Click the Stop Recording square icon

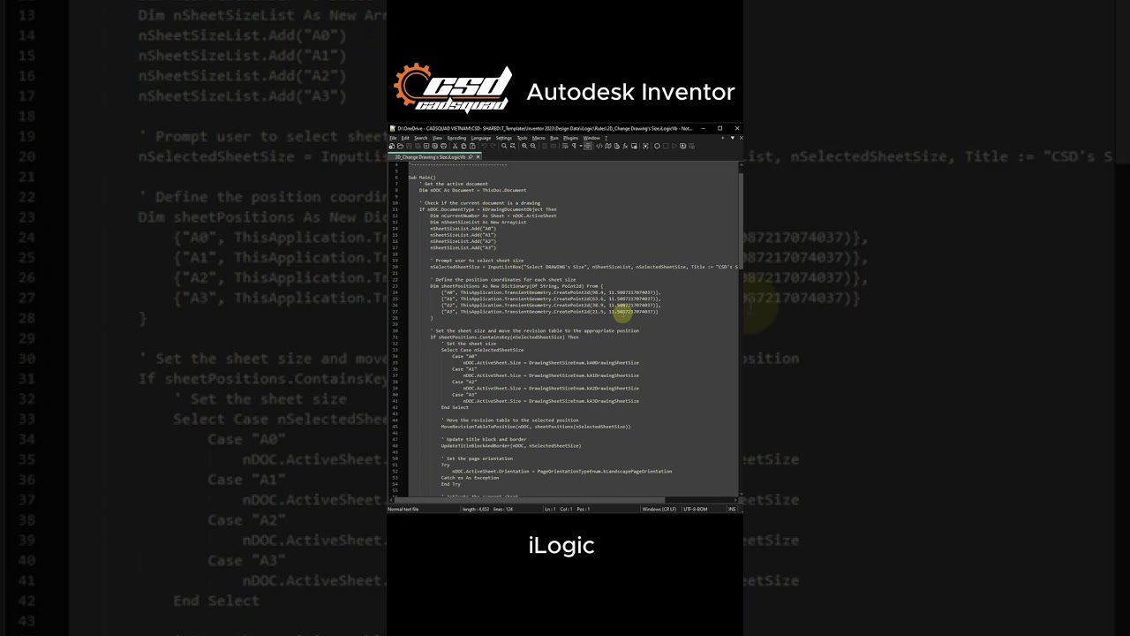click(x=666, y=146)
